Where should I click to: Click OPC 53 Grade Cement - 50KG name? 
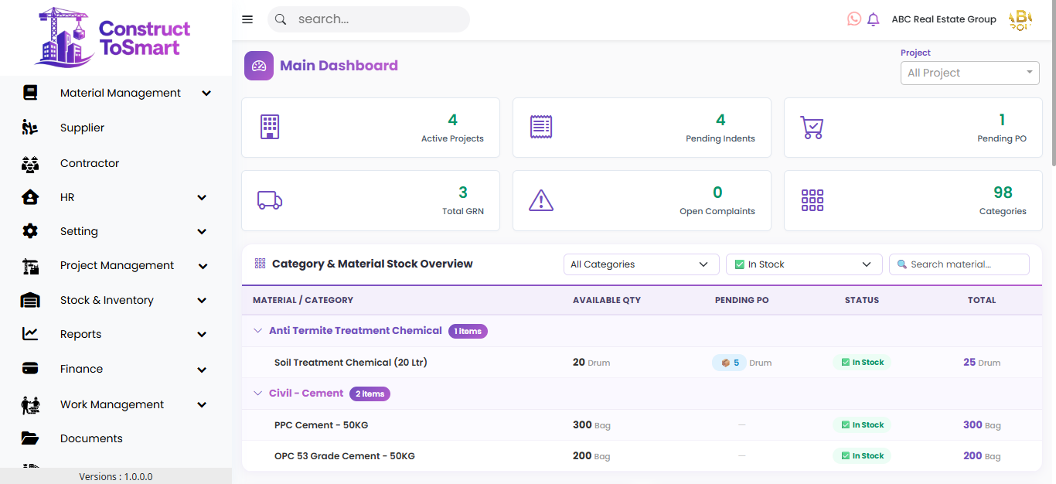click(x=345, y=456)
